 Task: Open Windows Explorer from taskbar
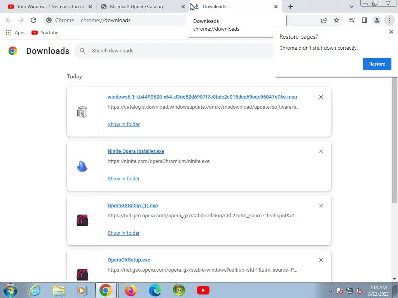tap(59, 290)
